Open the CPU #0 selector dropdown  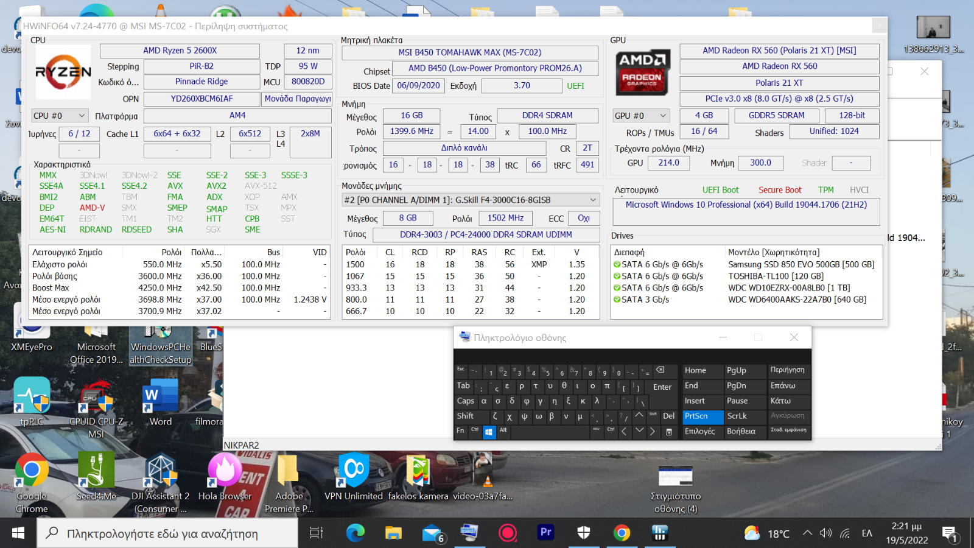[60, 116]
